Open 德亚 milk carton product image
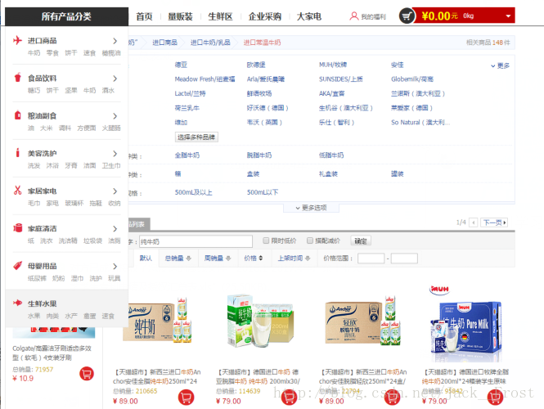This screenshot has width=544, height=409. (260, 321)
